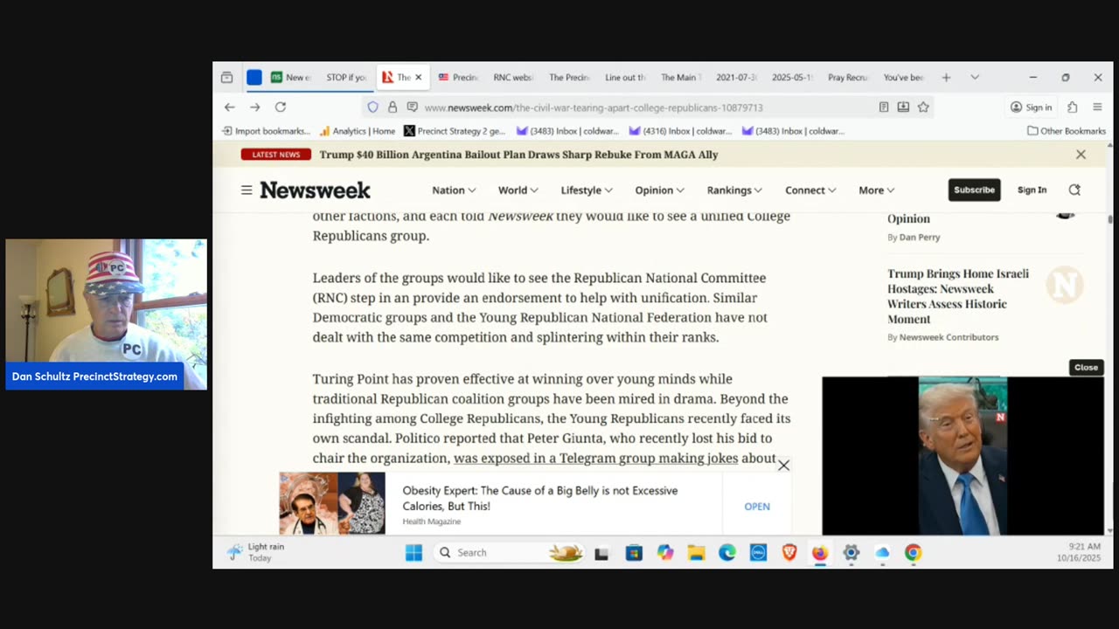The image size is (1119, 629).
Task: Expand the Opinion dropdown menu
Action: click(659, 190)
